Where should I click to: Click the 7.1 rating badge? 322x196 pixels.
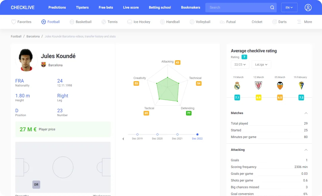[237, 97]
